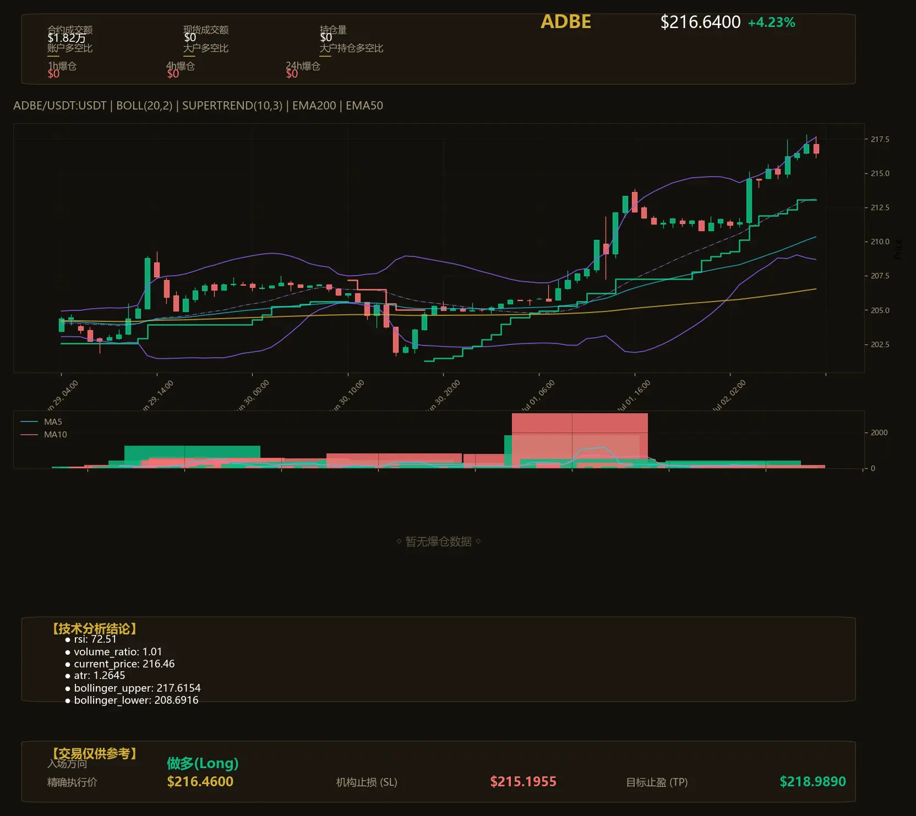Click the 入场方向 label
The width and height of the screenshot is (916, 816).
click(x=67, y=764)
